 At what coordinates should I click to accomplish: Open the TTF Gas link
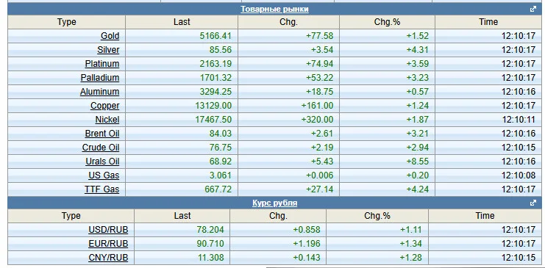click(x=101, y=189)
